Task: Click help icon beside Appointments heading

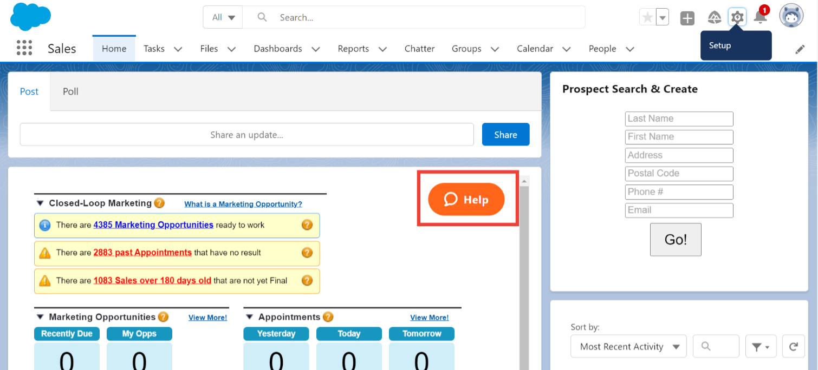Action: point(328,317)
